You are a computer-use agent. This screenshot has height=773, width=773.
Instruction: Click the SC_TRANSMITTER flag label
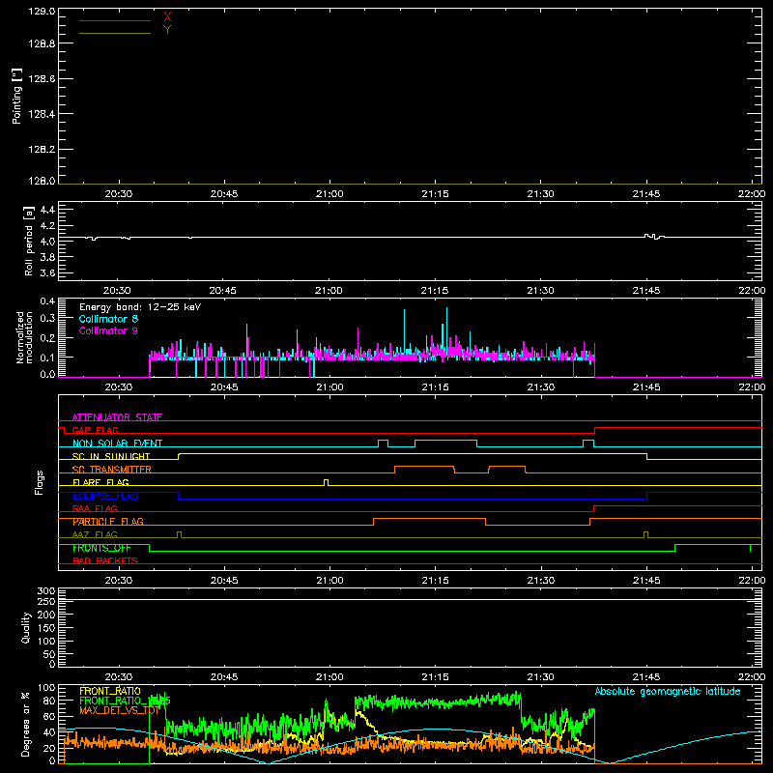[112, 470]
